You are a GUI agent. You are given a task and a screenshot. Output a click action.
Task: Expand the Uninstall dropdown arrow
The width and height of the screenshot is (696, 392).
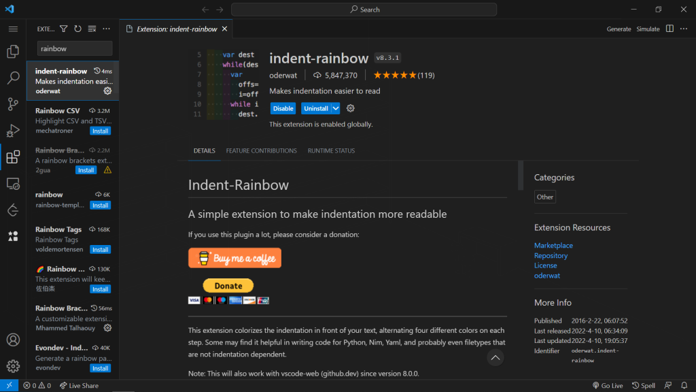(x=336, y=108)
